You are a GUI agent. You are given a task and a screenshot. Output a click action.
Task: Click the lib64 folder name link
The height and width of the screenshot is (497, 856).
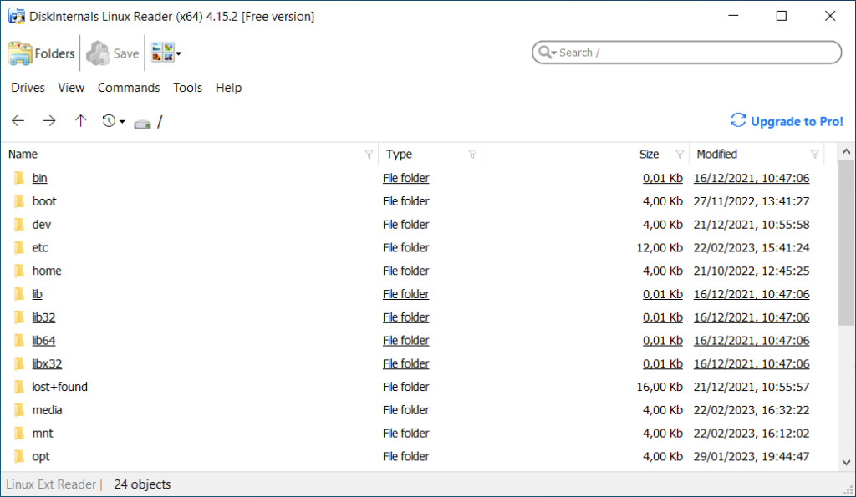[43, 341]
